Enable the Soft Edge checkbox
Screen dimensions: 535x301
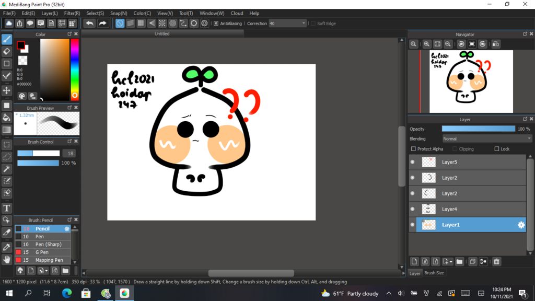pos(313,24)
